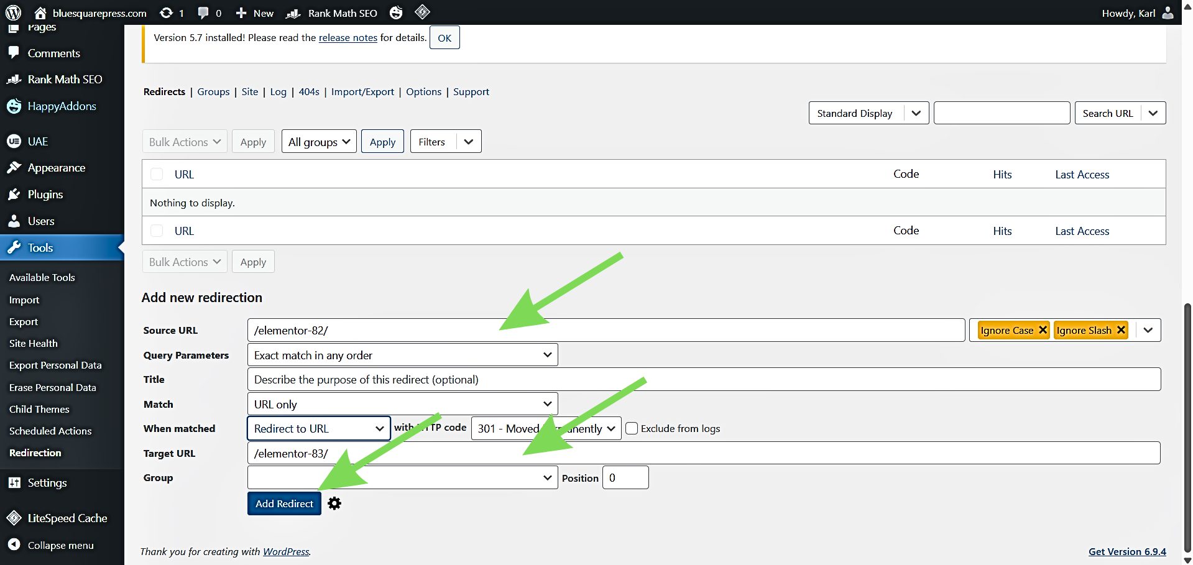
Task: Open Plugins from the sidebar
Action: coord(45,195)
